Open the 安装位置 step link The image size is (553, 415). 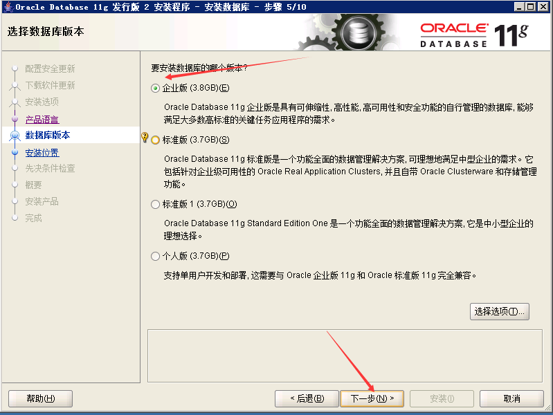tap(42, 153)
